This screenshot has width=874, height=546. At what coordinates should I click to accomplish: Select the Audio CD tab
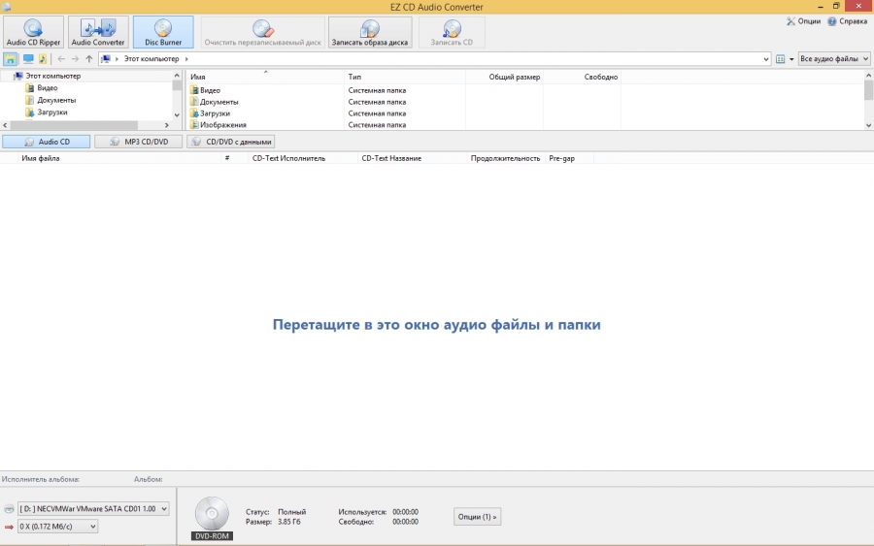pos(47,142)
